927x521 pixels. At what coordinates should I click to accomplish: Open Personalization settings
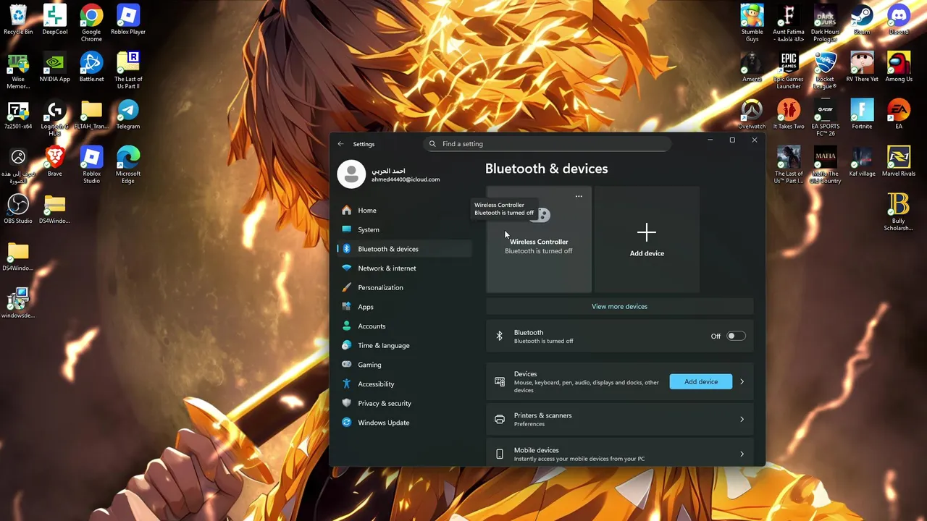coord(404,287)
